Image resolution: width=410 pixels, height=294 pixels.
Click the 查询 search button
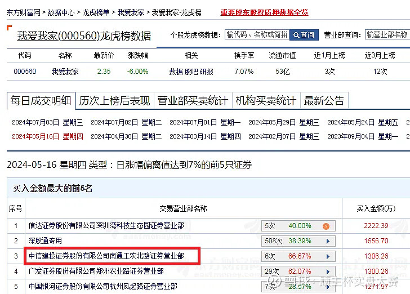click(x=304, y=35)
